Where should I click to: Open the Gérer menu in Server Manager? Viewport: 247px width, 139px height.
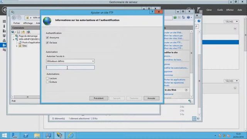click(x=209, y=10)
